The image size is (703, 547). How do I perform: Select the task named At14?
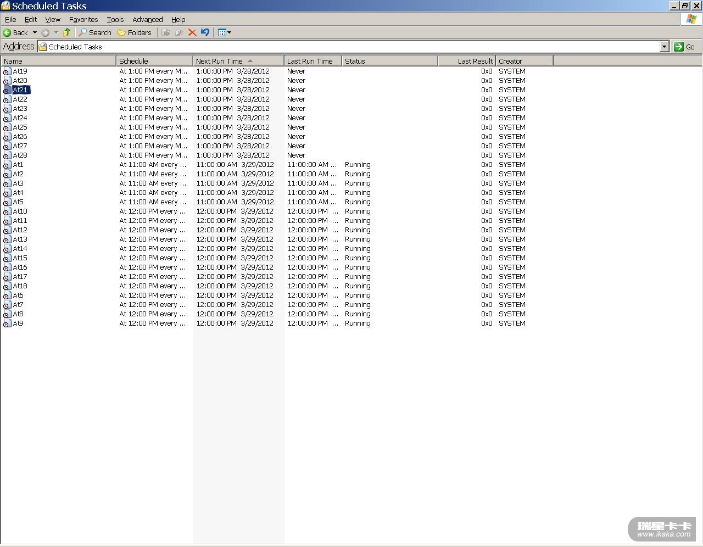[20, 249]
